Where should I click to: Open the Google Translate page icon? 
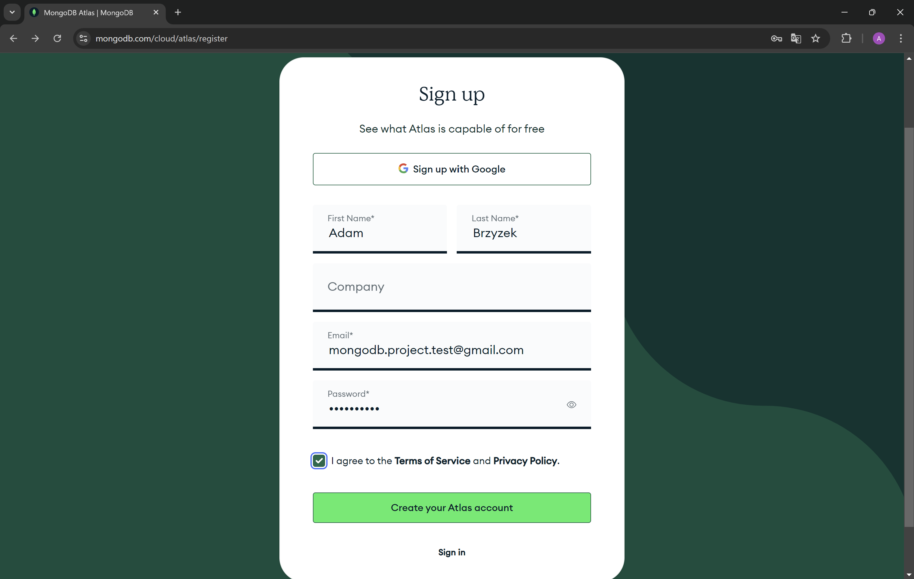click(796, 38)
